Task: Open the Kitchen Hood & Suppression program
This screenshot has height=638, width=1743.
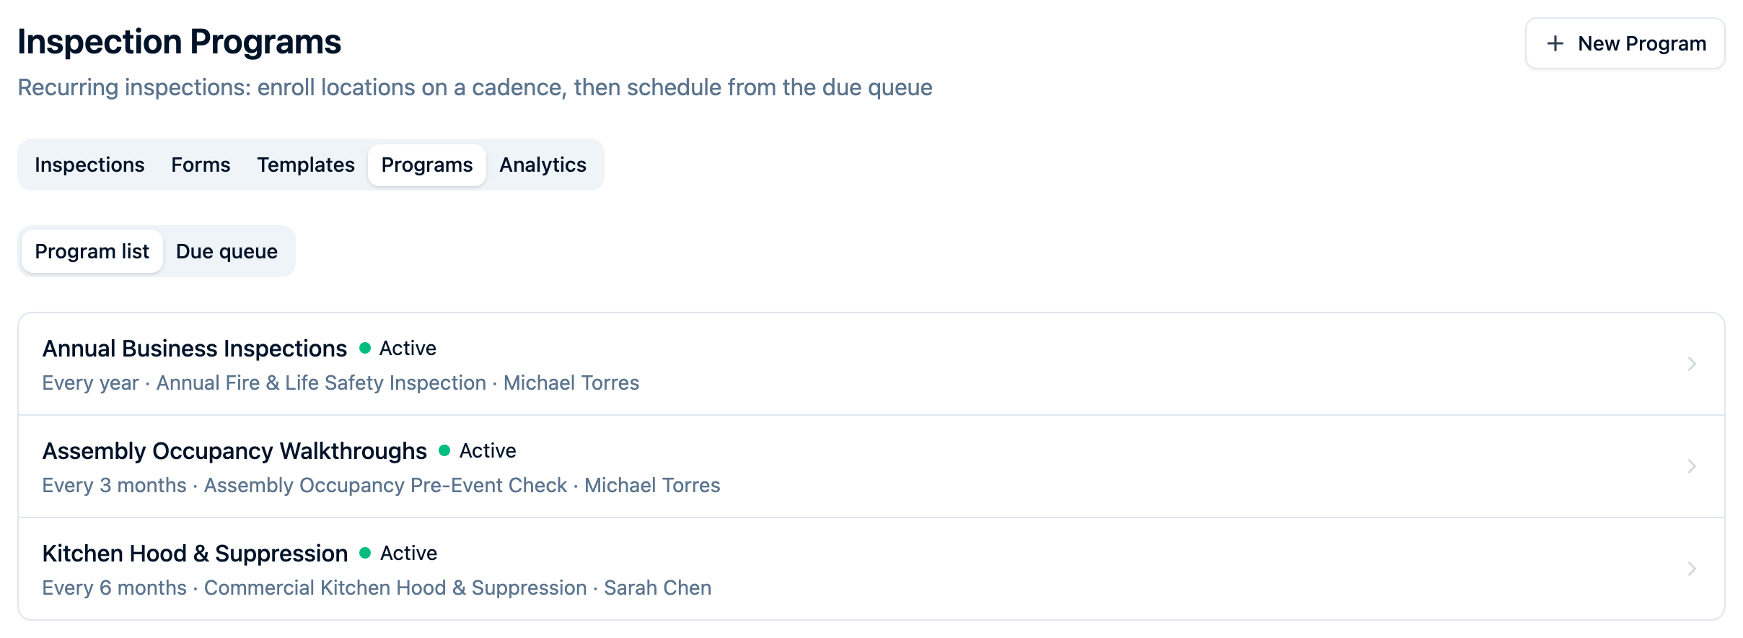Action: [871, 569]
